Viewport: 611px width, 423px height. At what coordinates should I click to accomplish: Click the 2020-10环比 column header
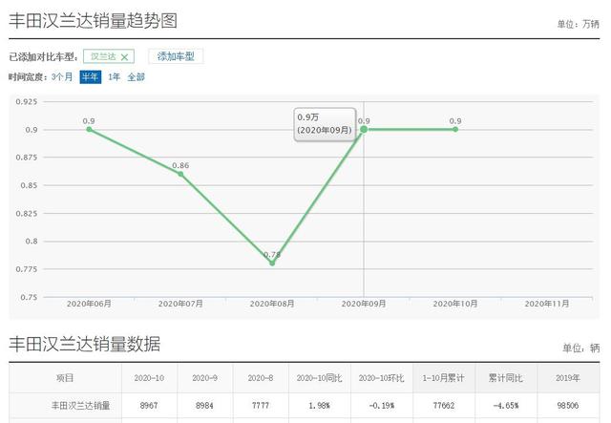tap(382, 378)
